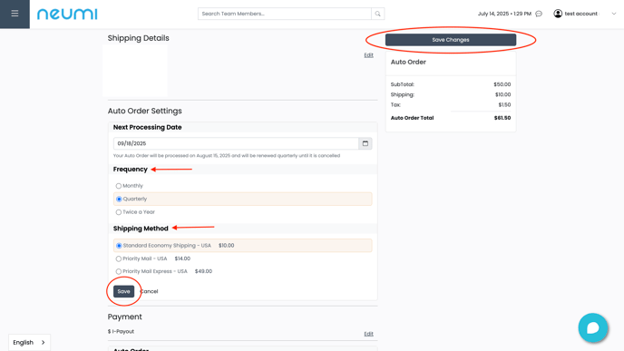
Task: Click the Auto Order Total amount $61.50
Action: [502, 118]
